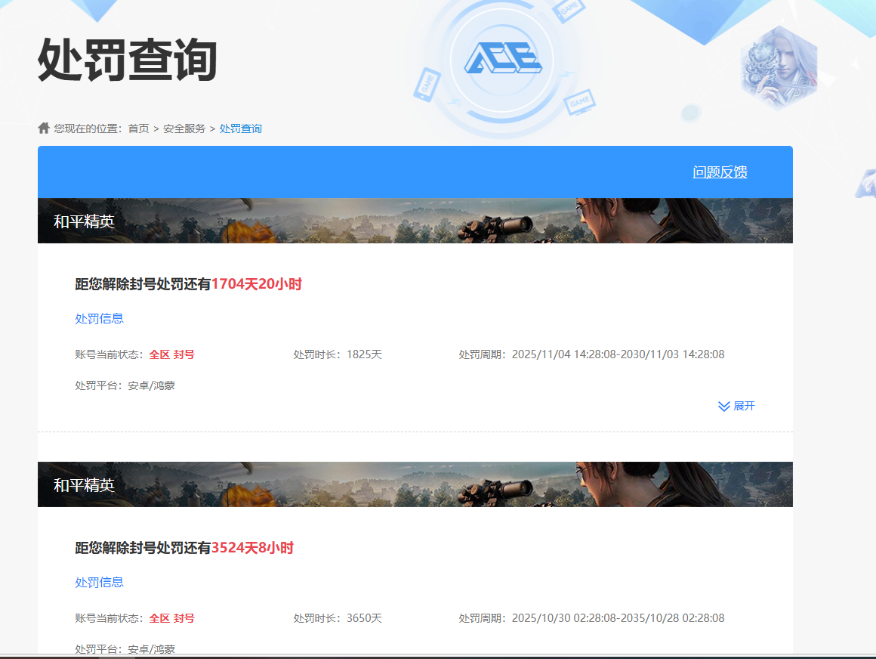Image resolution: width=876 pixels, height=659 pixels.
Task: Click the 和平精英 banner above the 1704天 record
Action: (415, 221)
